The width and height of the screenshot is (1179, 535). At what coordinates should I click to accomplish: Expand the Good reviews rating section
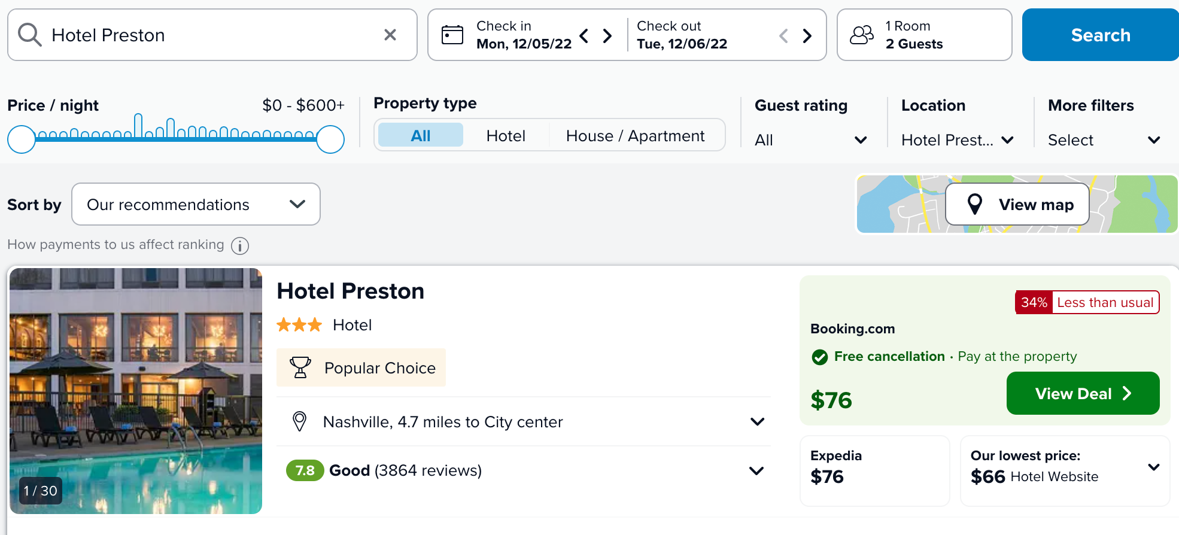coord(757,471)
